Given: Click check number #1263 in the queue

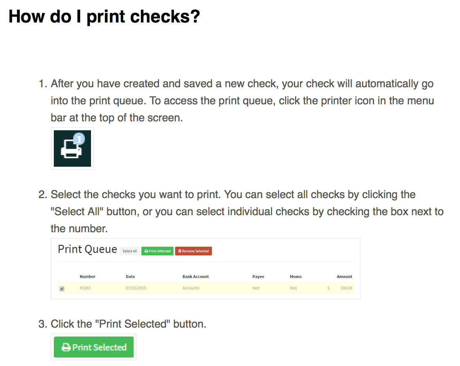Looking at the screenshot, I should click(85, 288).
